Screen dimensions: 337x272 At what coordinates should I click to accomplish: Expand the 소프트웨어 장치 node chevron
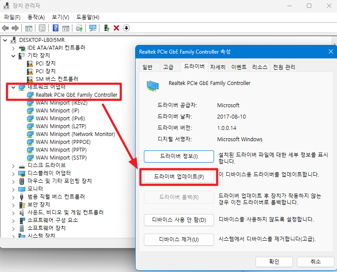[x=14, y=229]
